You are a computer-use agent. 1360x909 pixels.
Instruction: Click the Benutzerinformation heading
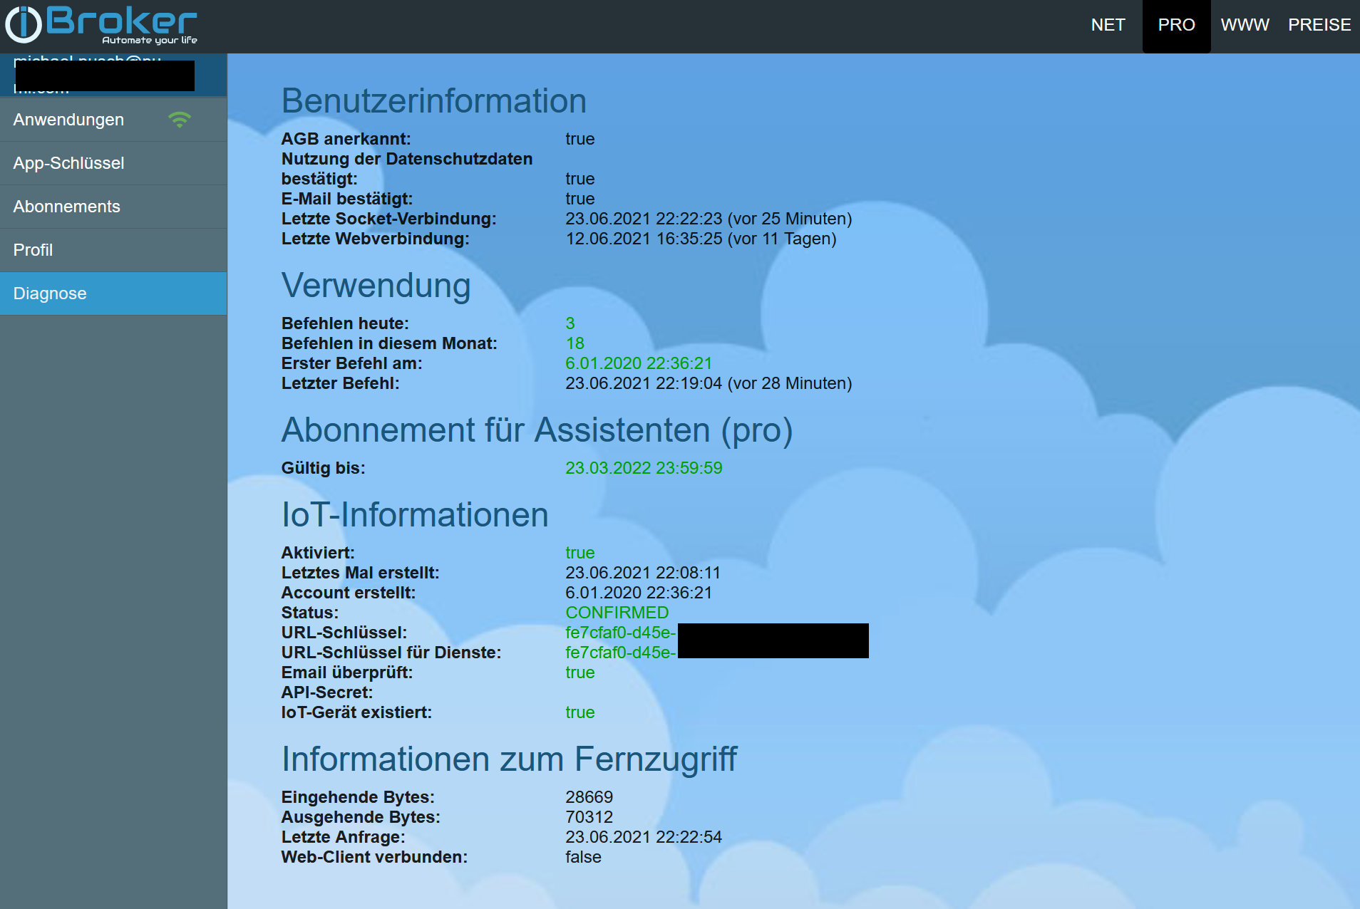433,101
